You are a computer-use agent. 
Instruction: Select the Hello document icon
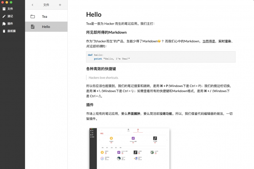click(x=33, y=27)
